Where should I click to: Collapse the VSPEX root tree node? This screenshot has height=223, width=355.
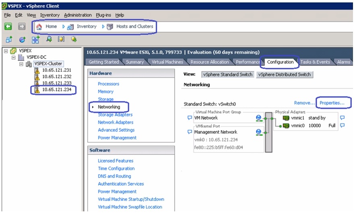coord(6,51)
